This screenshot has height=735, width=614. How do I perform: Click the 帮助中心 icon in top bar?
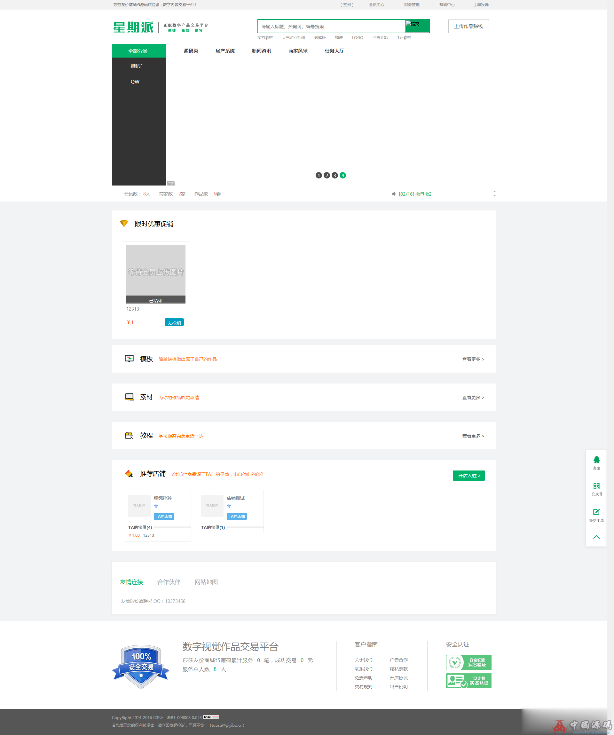coord(444,5)
